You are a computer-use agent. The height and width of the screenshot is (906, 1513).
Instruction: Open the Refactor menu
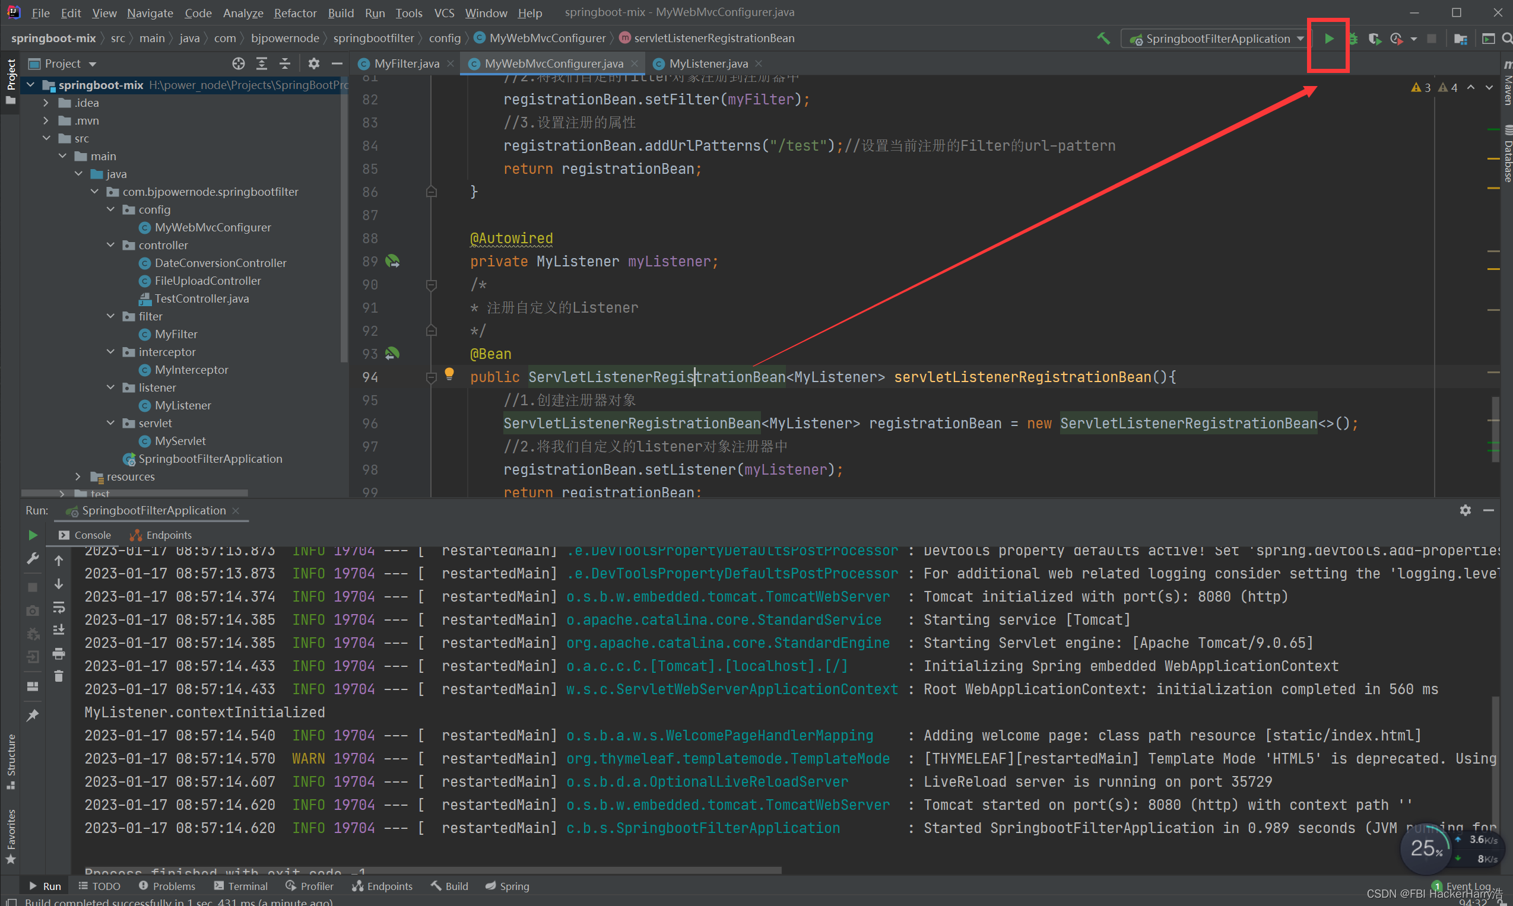295,13
